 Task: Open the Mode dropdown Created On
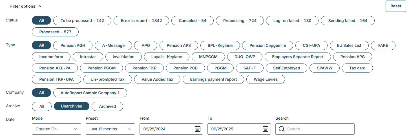tap(56, 129)
